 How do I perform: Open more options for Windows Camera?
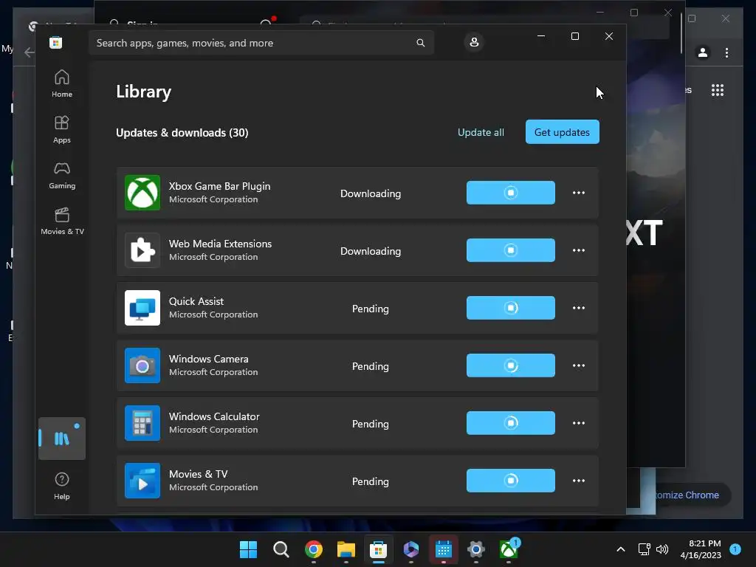[579, 365]
